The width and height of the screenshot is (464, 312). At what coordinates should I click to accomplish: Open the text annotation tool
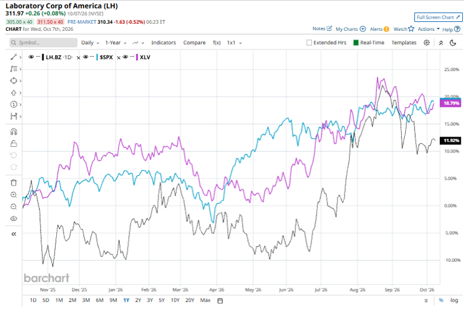coord(14,69)
